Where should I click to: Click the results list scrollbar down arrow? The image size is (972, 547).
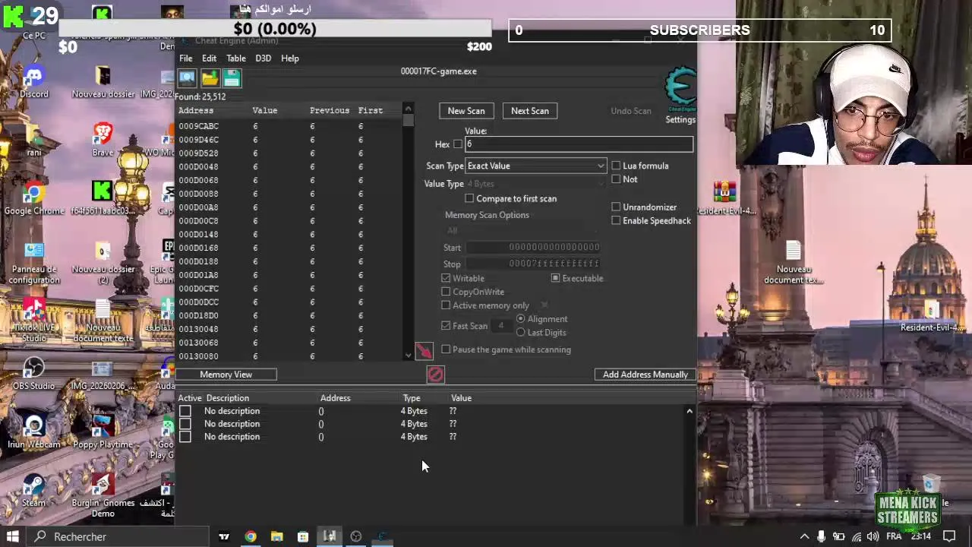(408, 356)
